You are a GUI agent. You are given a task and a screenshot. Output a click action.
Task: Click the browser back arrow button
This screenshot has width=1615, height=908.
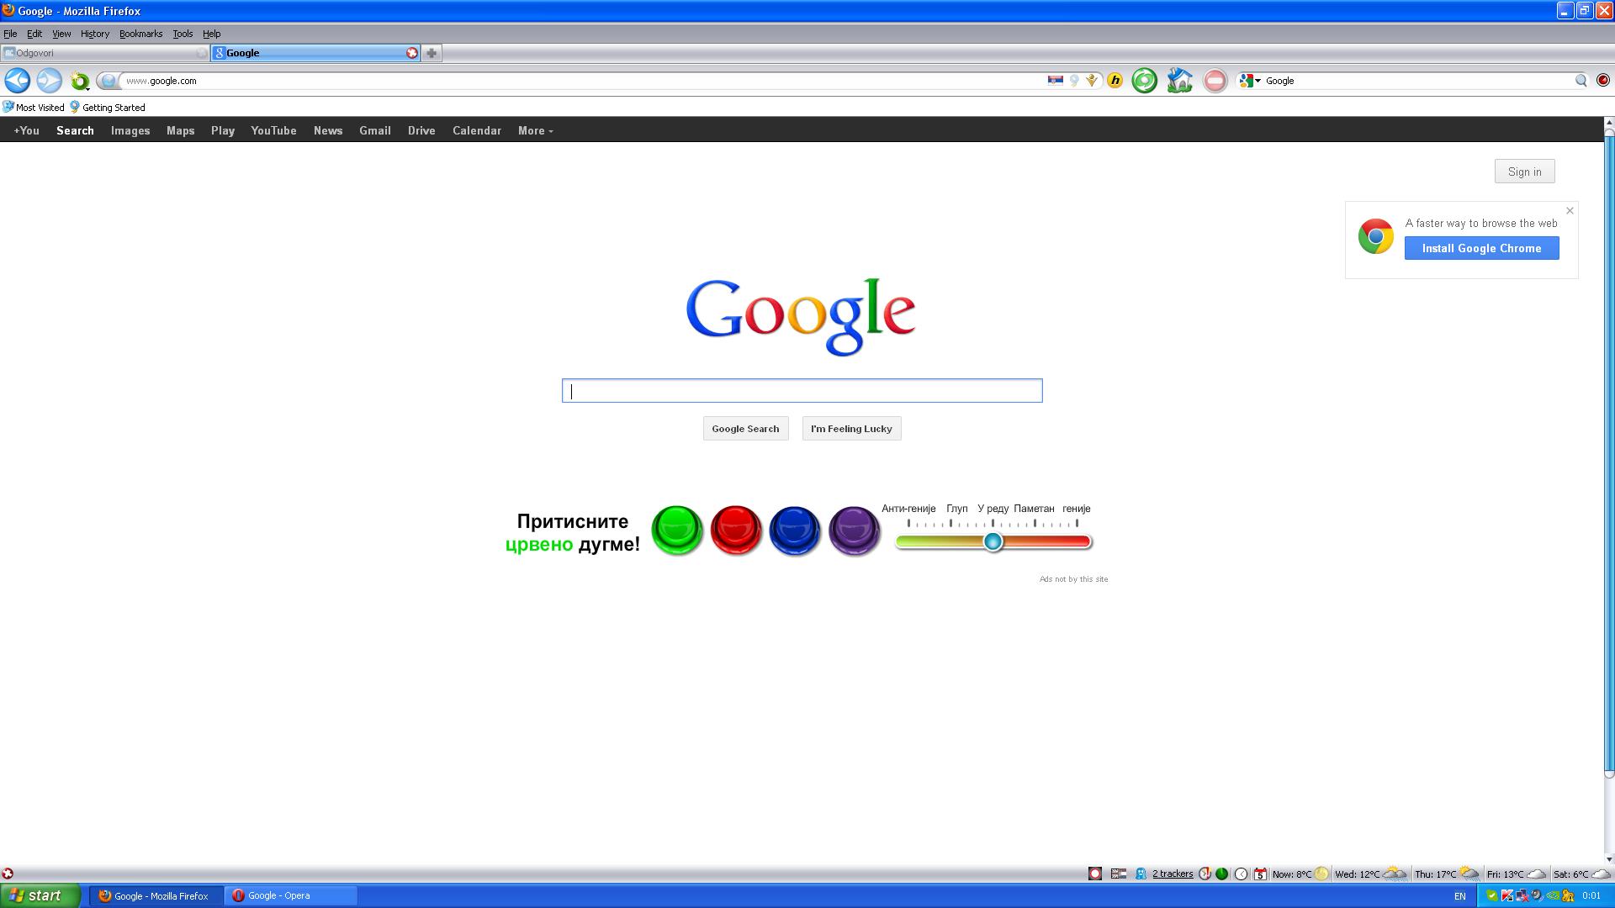17,81
